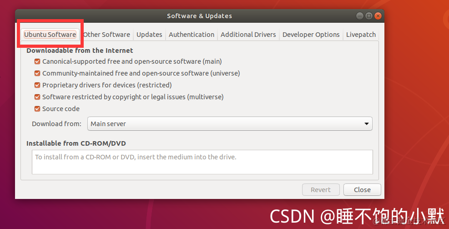The image size is (449, 229).
Task: Maximize the Software & Updates window
Action: tap(369, 16)
